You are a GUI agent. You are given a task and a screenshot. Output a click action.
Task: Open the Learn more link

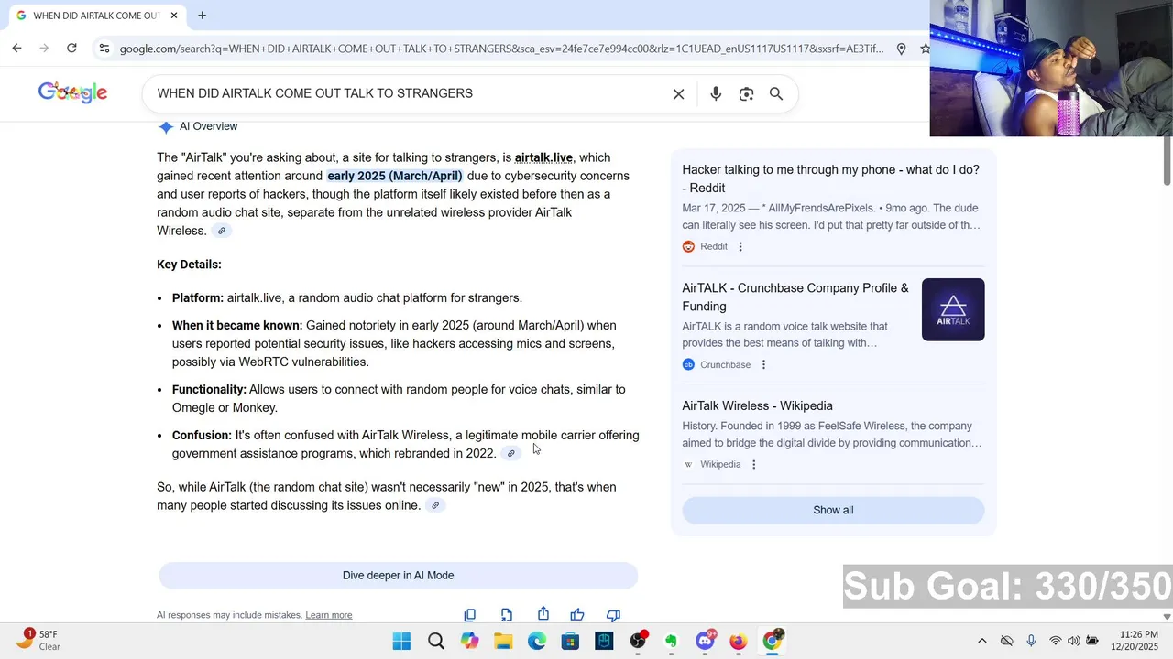pos(329,615)
